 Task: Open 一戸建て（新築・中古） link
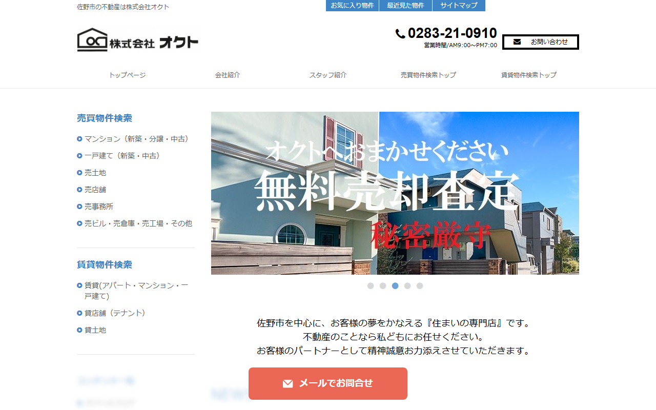[124, 156]
